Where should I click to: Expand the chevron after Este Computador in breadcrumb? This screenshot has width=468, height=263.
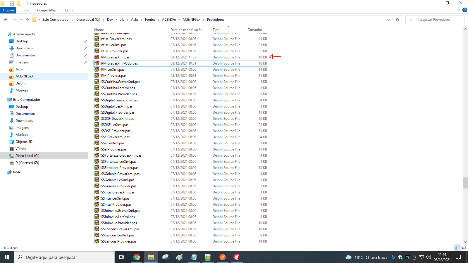73,20
